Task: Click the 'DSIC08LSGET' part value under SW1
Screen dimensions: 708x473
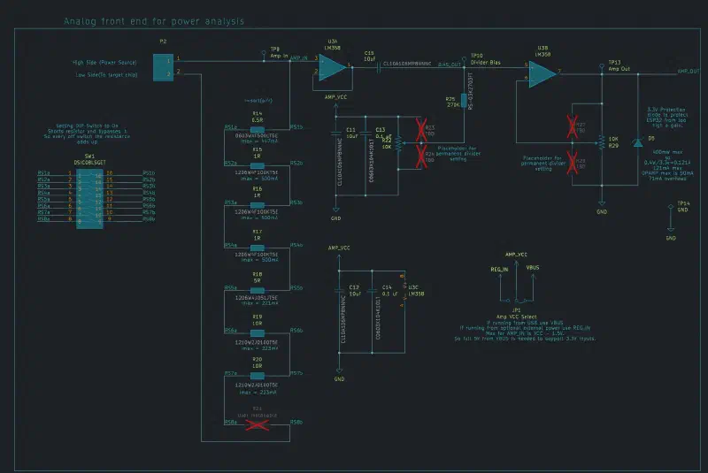Action: [90, 163]
